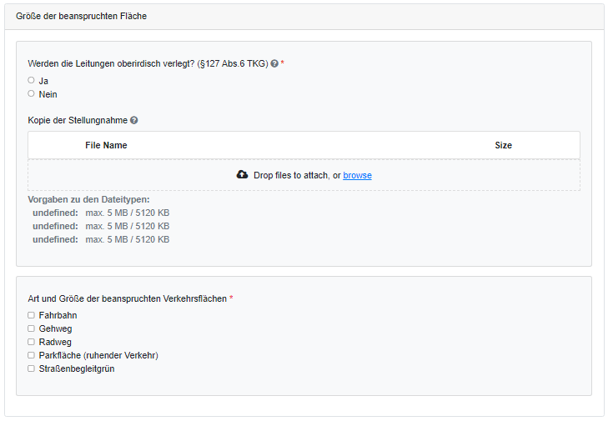Click the Vorgaben zu den Dateitypen heading
The image size is (608, 421).
88,199
